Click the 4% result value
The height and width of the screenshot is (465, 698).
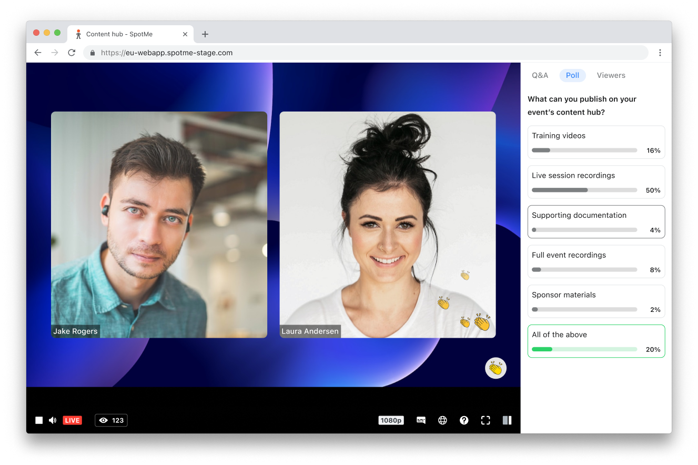pos(655,230)
